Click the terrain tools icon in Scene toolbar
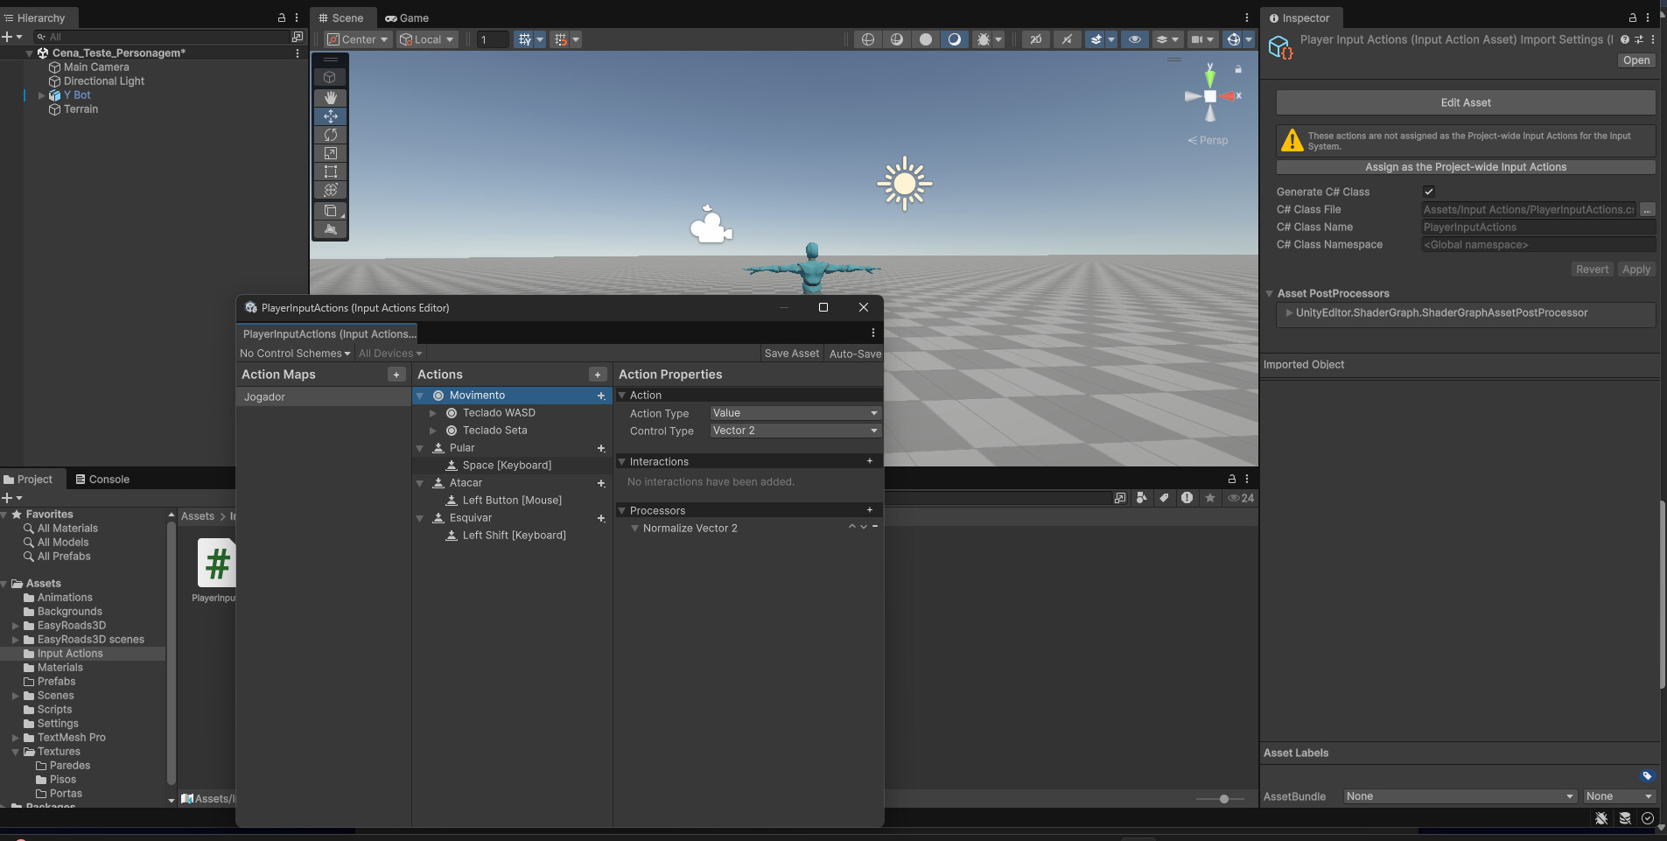The height and width of the screenshot is (841, 1667). pos(331,229)
